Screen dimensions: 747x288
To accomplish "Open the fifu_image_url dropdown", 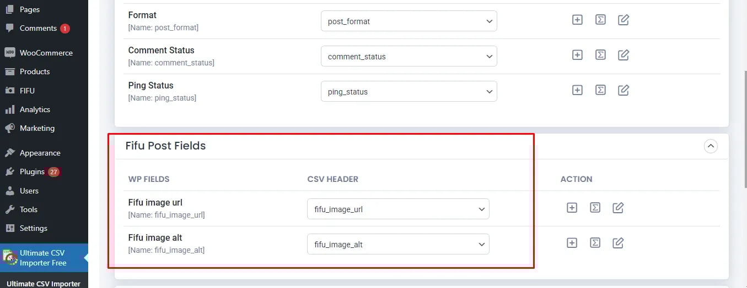I will (398, 209).
